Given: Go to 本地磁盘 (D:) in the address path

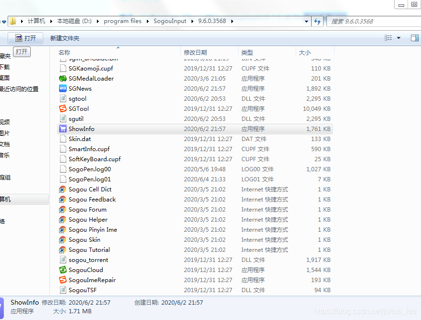Looking at the screenshot, I should 74,21.
